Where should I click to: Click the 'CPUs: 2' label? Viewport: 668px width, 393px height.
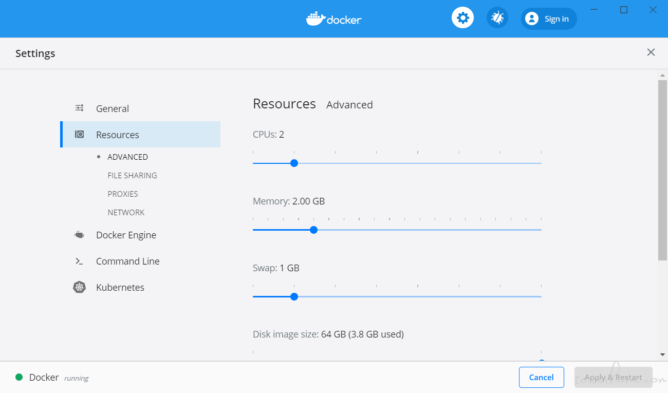268,135
